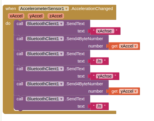This screenshot has height=121, width=154.
Task: Edit the xAchse text string field
Action: pos(105,31)
